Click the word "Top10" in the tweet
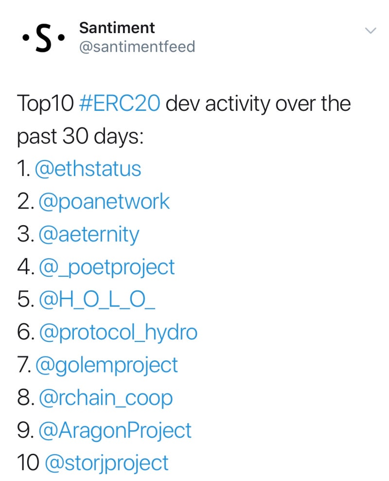389x481 pixels. (45, 104)
